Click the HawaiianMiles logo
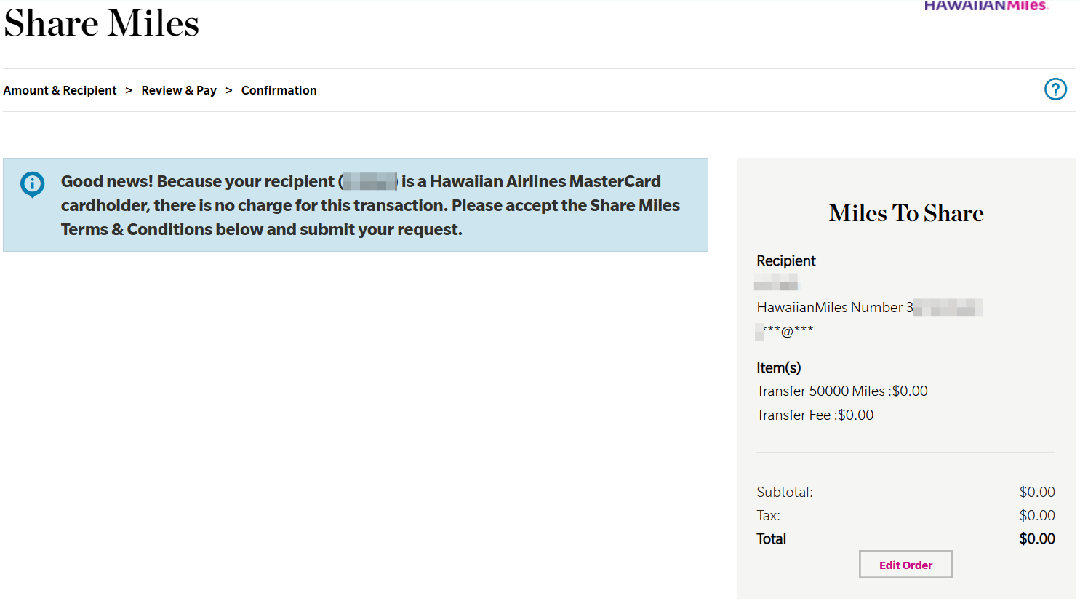The height and width of the screenshot is (601, 1080). click(985, 6)
